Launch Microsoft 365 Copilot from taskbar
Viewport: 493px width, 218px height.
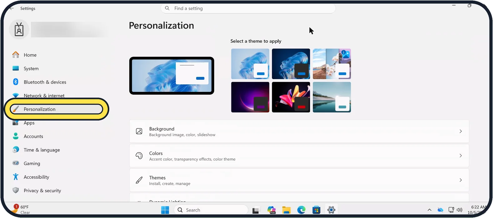point(271,210)
